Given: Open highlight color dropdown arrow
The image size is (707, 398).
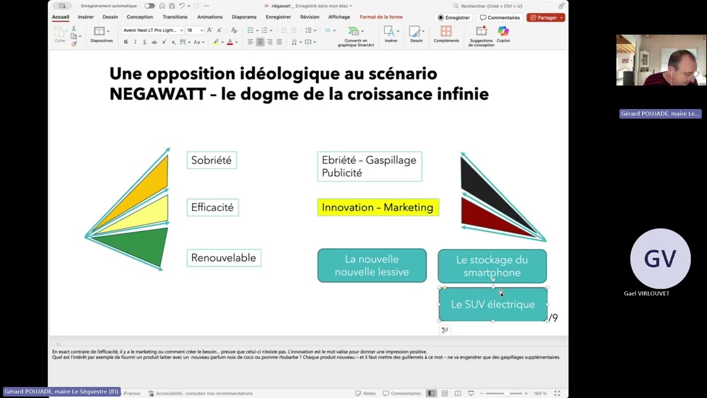Looking at the screenshot, I should pos(222,42).
